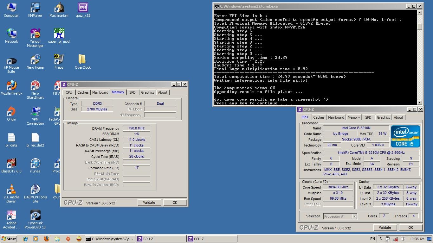Launch KMPlayer from the desktop
Screen dimensions: 433x243
35,10
